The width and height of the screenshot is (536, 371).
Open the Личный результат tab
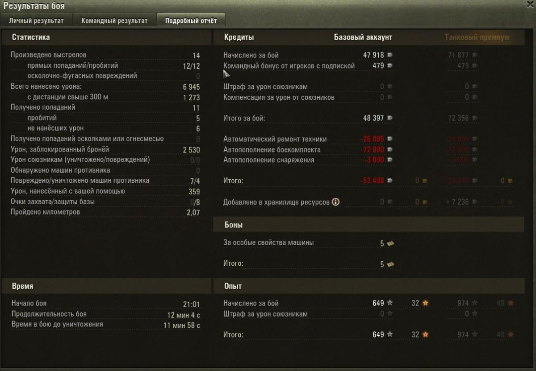[x=36, y=21]
